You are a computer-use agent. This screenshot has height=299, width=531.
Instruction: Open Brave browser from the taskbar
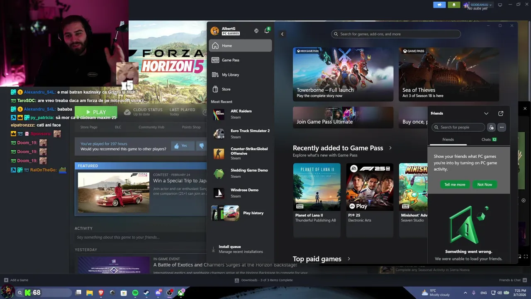[x=101, y=293]
